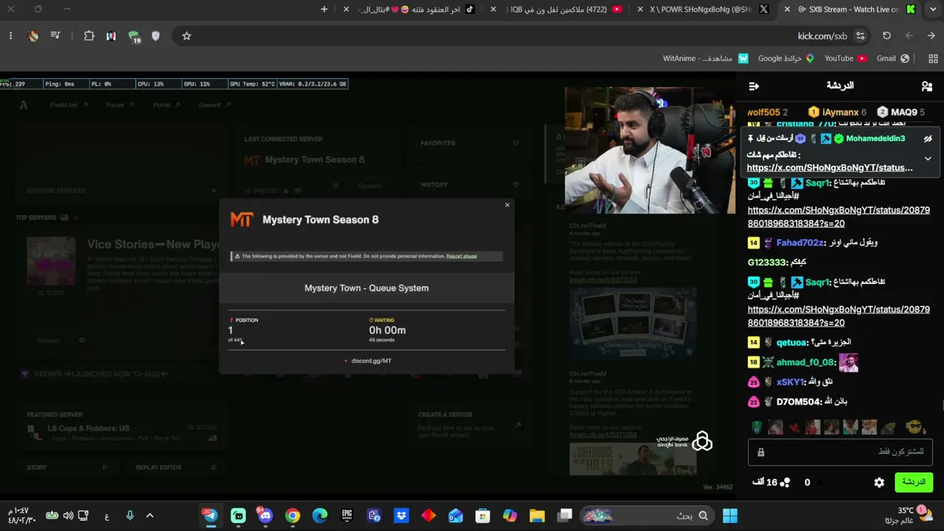Open Vice Stories server thumbnail
944x531 pixels.
[x=51, y=261]
